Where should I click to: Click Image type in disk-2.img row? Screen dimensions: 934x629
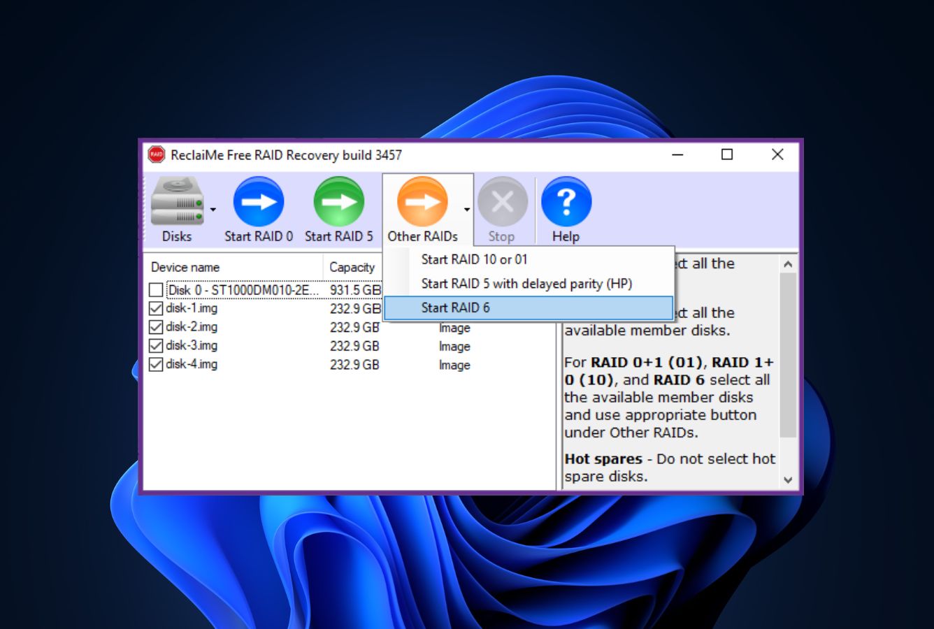454,328
